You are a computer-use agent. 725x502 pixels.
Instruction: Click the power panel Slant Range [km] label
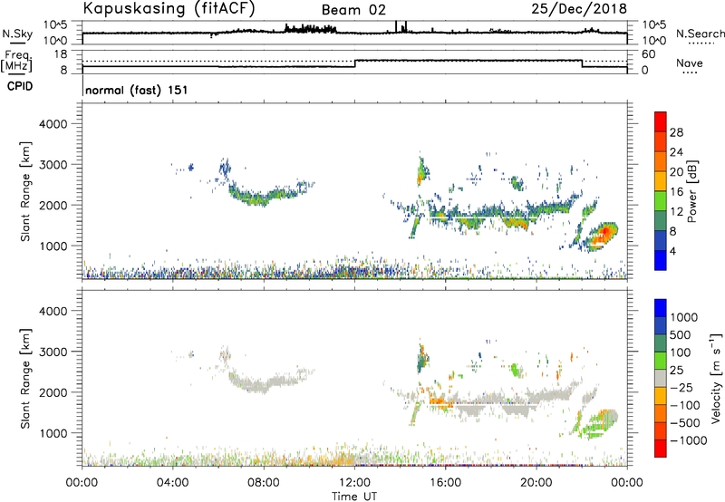tap(25, 191)
